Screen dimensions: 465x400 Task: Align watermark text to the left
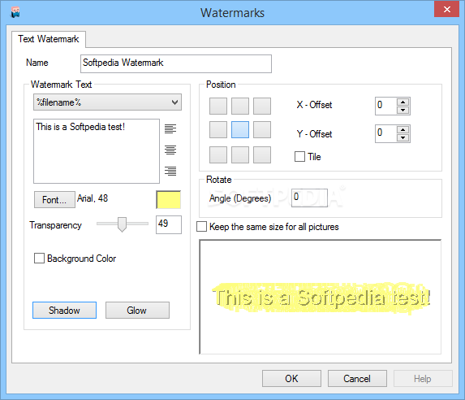pyautogui.click(x=170, y=128)
